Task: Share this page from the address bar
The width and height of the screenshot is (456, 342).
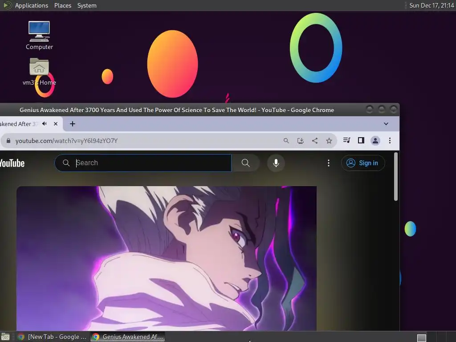Action: tap(315, 141)
